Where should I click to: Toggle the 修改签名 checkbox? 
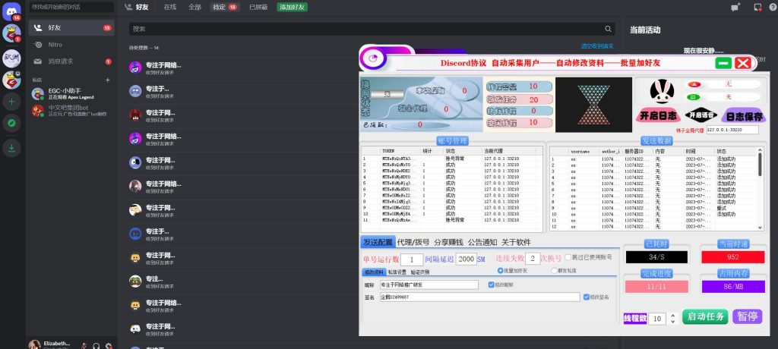pyautogui.click(x=585, y=297)
